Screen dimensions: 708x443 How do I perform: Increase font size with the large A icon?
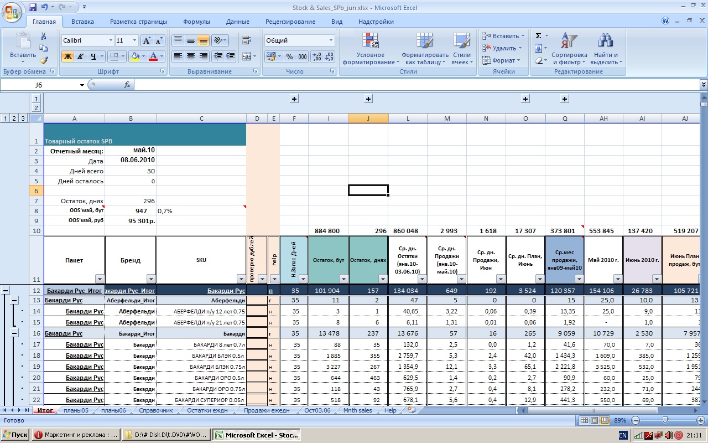147,40
